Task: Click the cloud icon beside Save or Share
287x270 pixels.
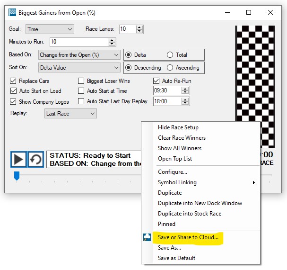Action: [147, 237]
